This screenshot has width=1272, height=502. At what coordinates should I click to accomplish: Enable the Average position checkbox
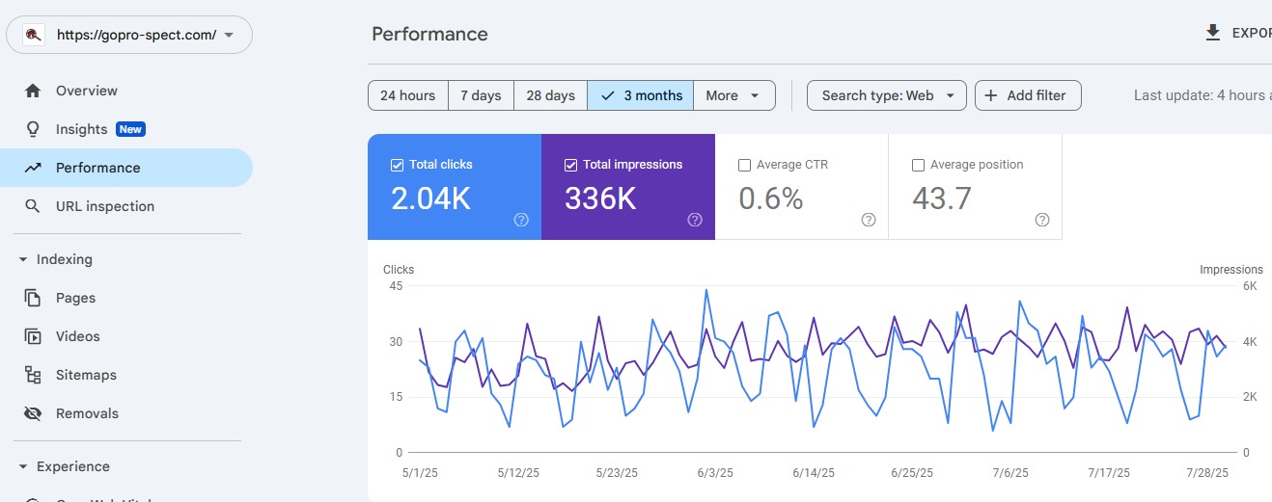click(918, 165)
